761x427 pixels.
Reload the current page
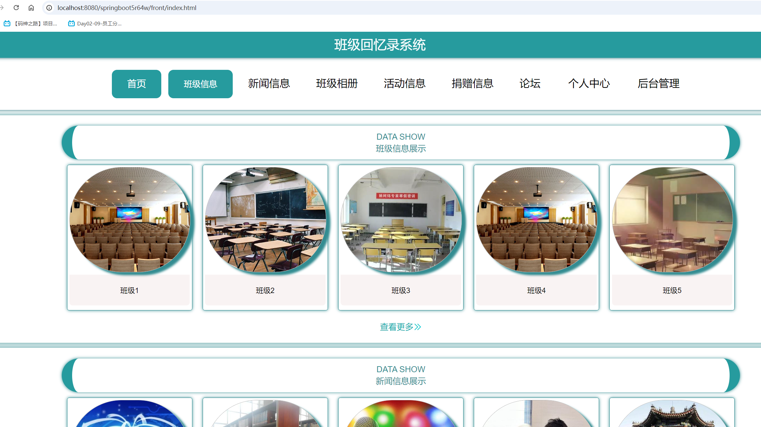pyautogui.click(x=16, y=7)
